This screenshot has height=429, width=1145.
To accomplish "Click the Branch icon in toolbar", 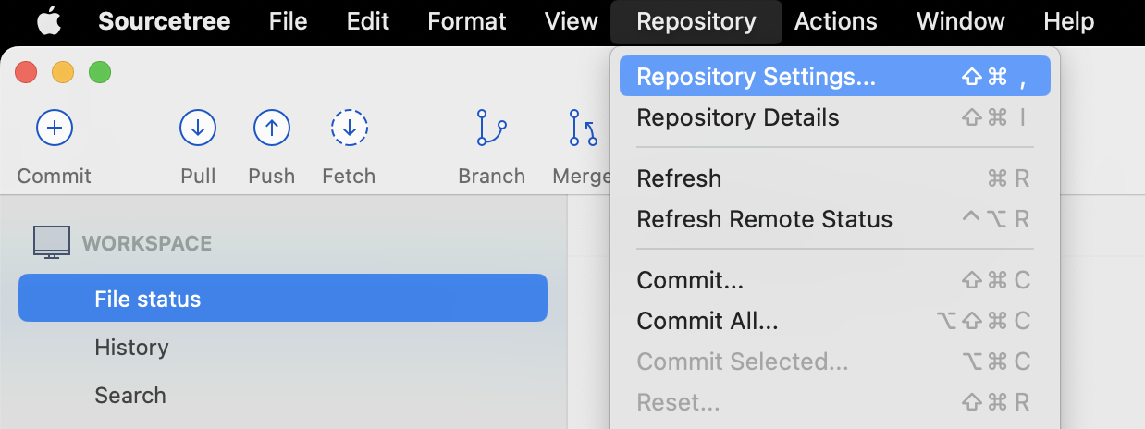I will [491, 129].
